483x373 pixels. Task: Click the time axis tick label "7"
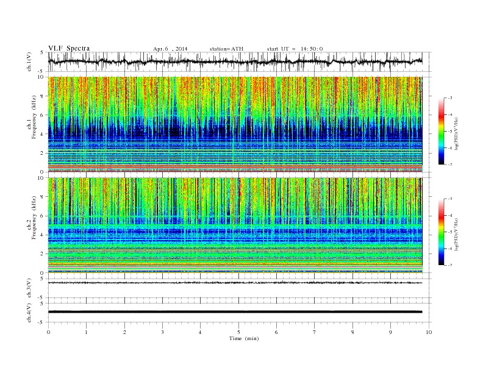[x=314, y=332]
